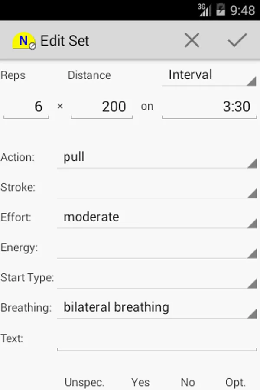This screenshot has height=390, width=260.
Task: Tap the Distance field showing 200
Action: coord(102,107)
